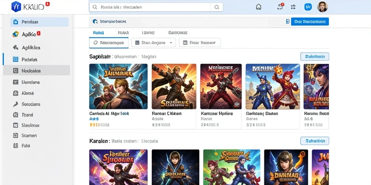Click the Tohaniün button in Karaien section
The width and height of the screenshot is (371, 185).
point(314,141)
